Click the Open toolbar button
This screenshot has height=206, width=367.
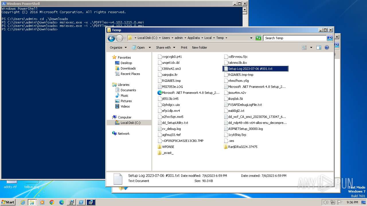coord(138,47)
